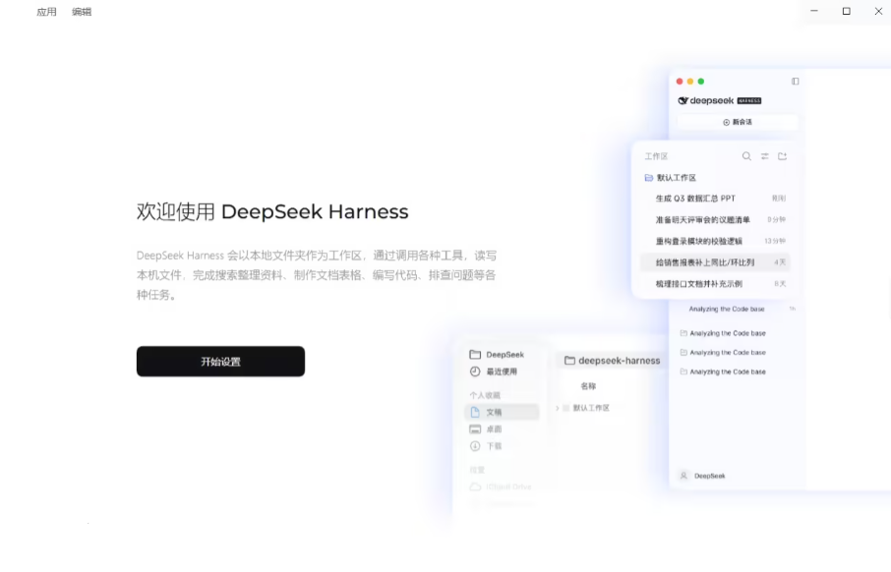891x572 pixels.
Task: Close the DeepSeek Harness window
Action: click(x=878, y=11)
